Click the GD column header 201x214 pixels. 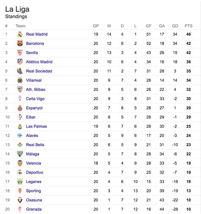[x=175, y=26]
